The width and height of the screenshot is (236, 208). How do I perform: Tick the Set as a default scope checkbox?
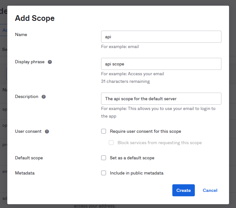point(104,158)
